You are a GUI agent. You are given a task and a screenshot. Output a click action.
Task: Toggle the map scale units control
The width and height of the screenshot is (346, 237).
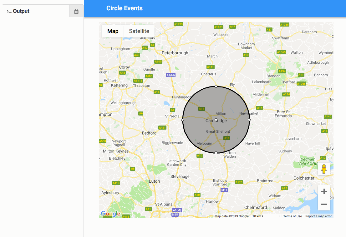266,216
